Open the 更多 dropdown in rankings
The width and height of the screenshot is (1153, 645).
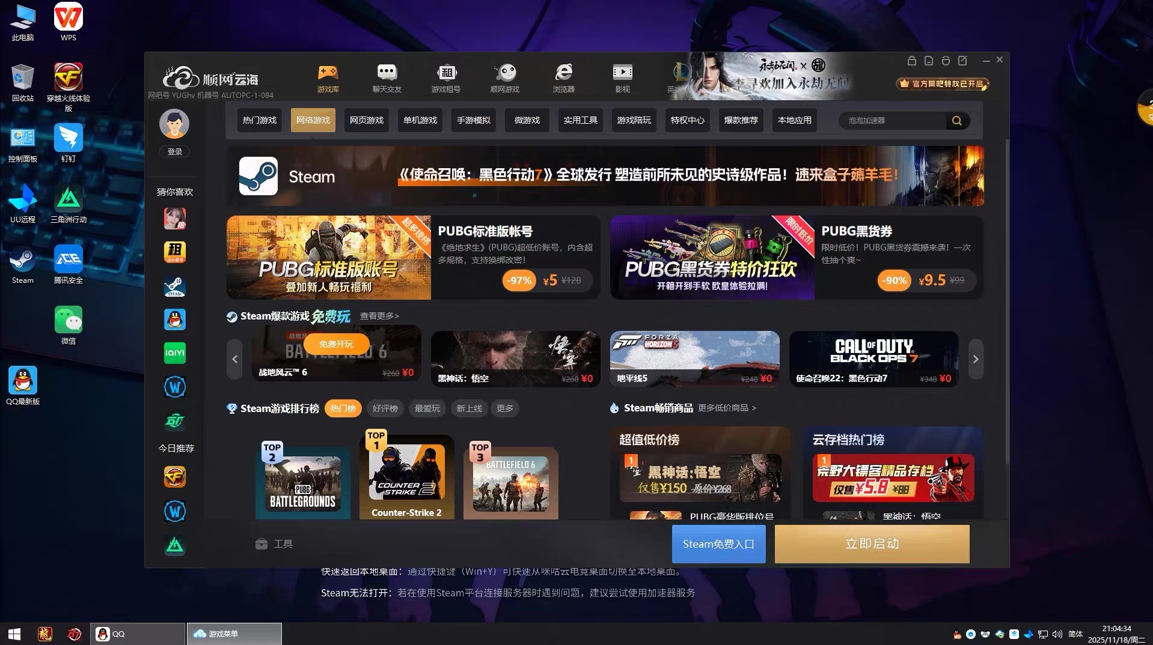pyautogui.click(x=504, y=408)
